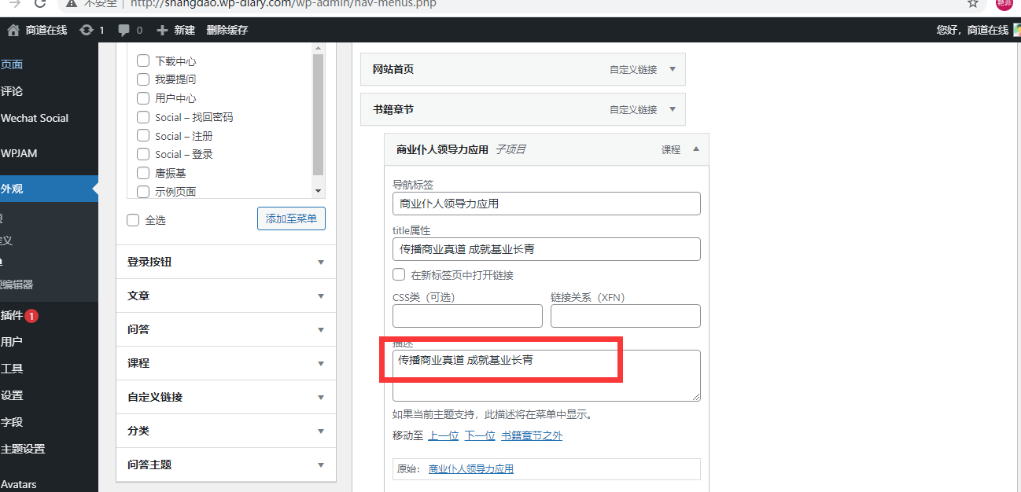Toggle the 全选 checkbox
This screenshot has width=1021, height=492.
(133, 220)
